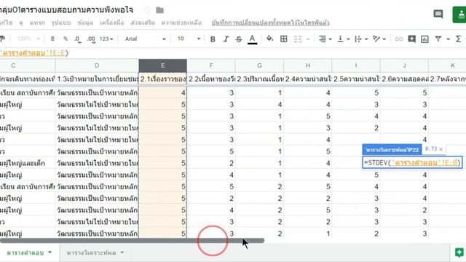466x262 pixels.
Task: Open the รูปแบบ menu
Action: click(x=60, y=23)
